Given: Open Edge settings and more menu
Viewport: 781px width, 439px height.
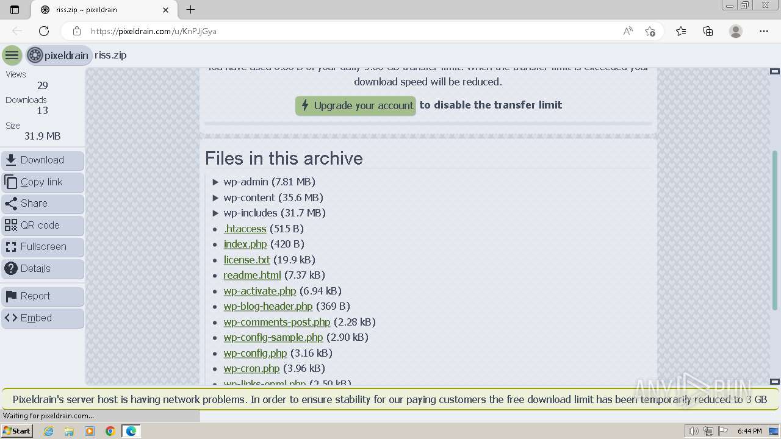Looking at the screenshot, I should pos(764,31).
